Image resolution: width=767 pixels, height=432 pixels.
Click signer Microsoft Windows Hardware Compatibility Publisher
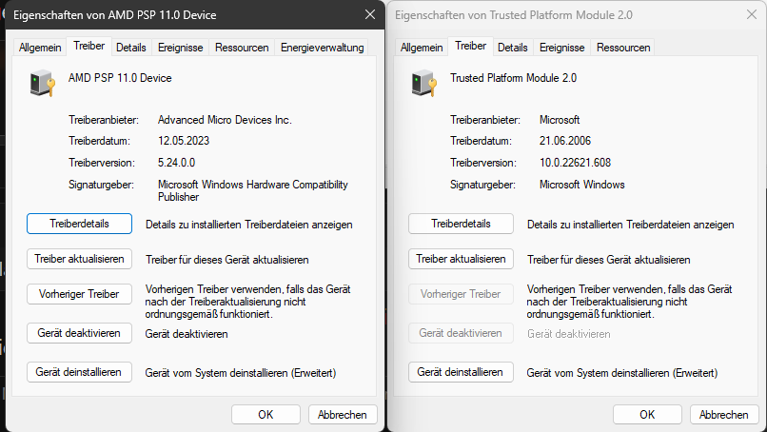(x=253, y=191)
